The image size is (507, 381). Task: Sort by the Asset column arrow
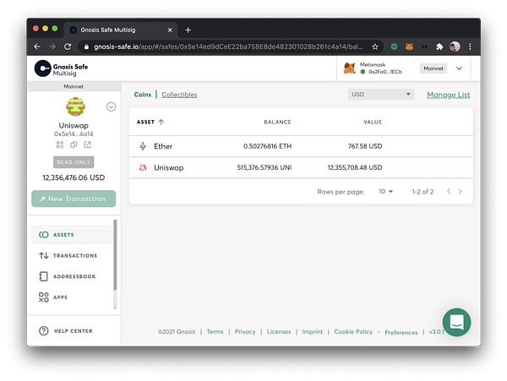coord(161,122)
